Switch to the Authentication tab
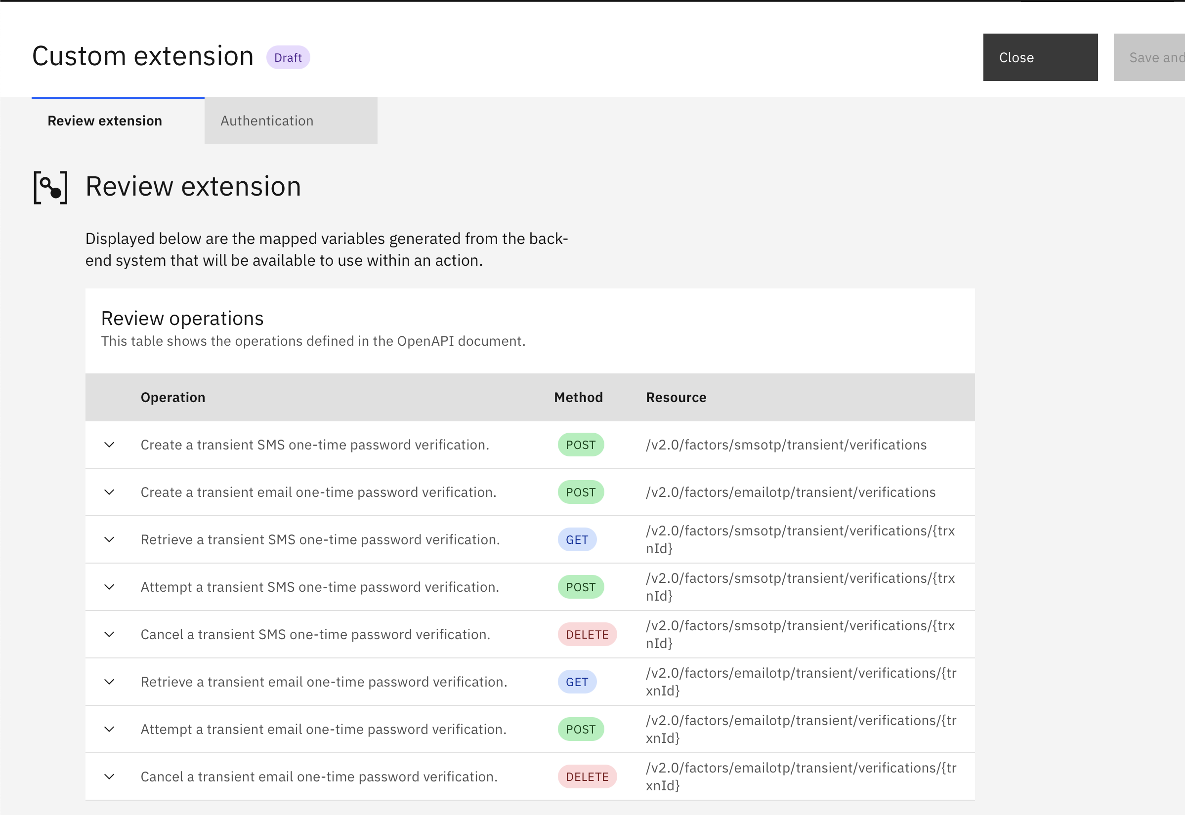 pos(267,121)
